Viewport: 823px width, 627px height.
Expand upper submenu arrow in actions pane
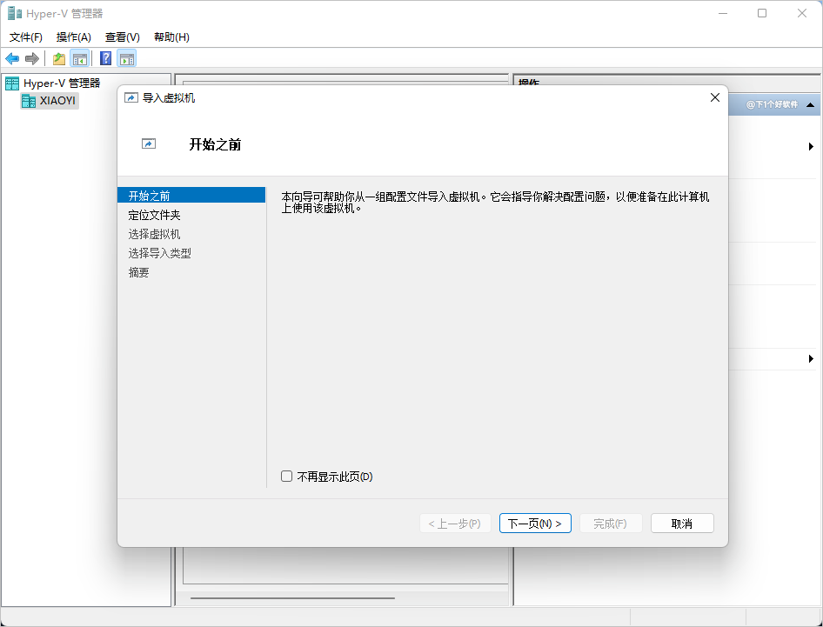(x=811, y=147)
